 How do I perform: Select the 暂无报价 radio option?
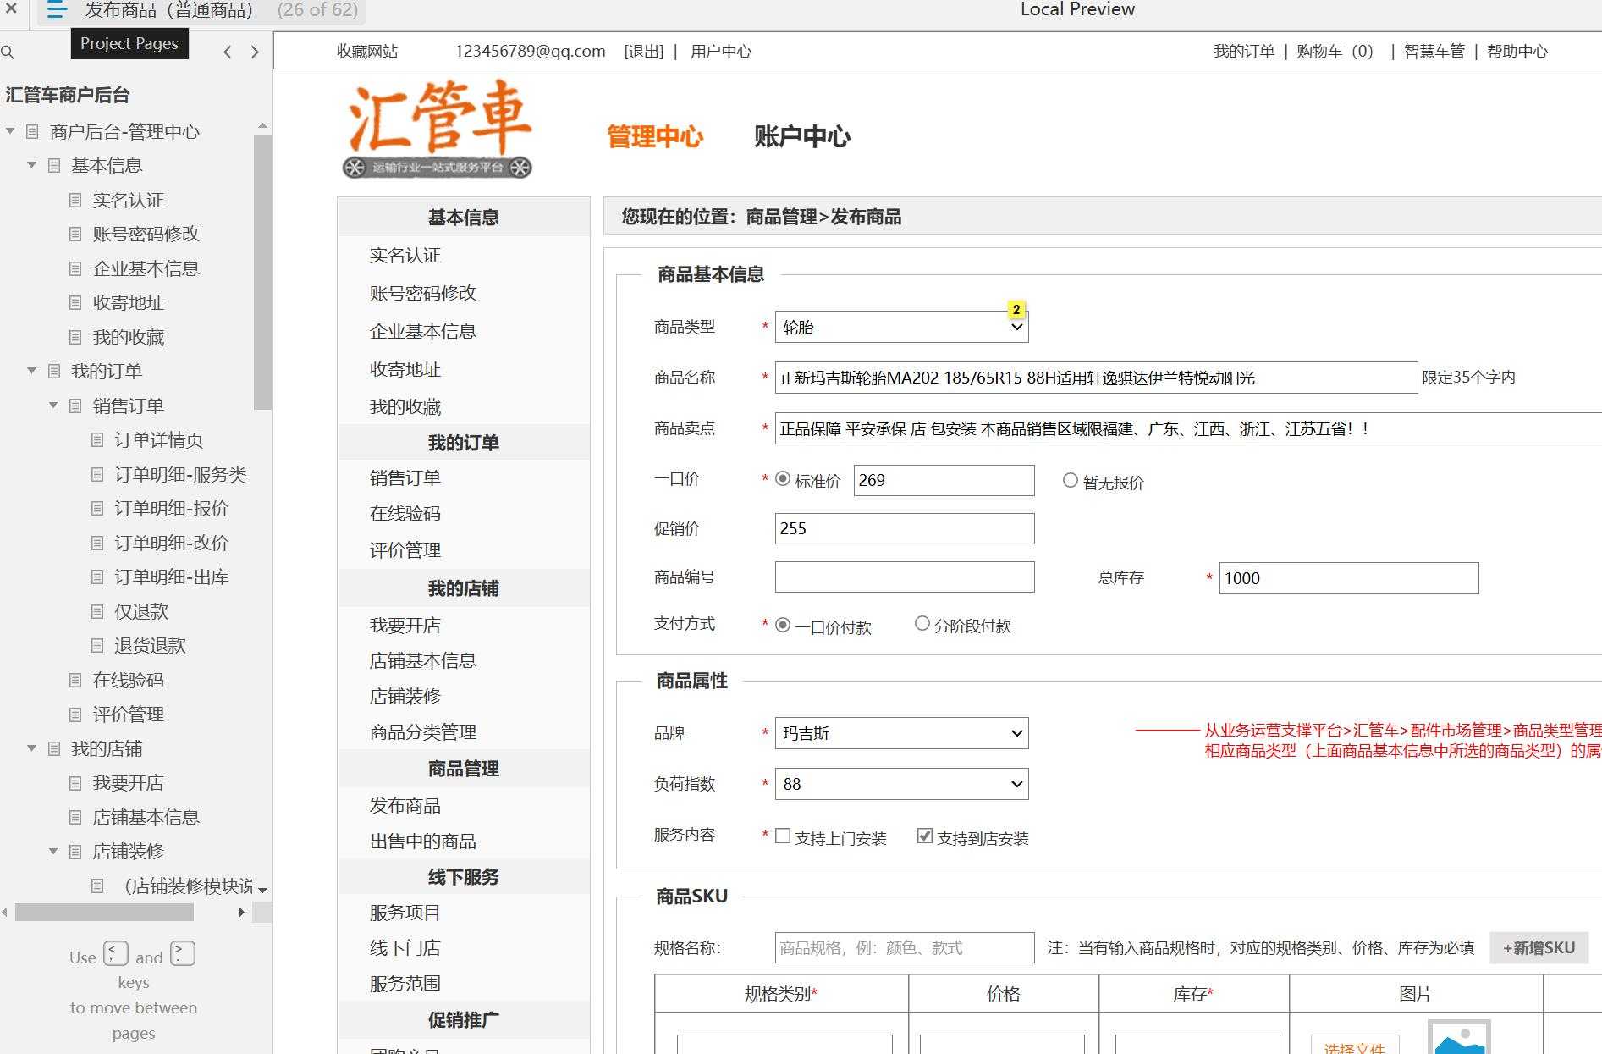(x=1071, y=481)
